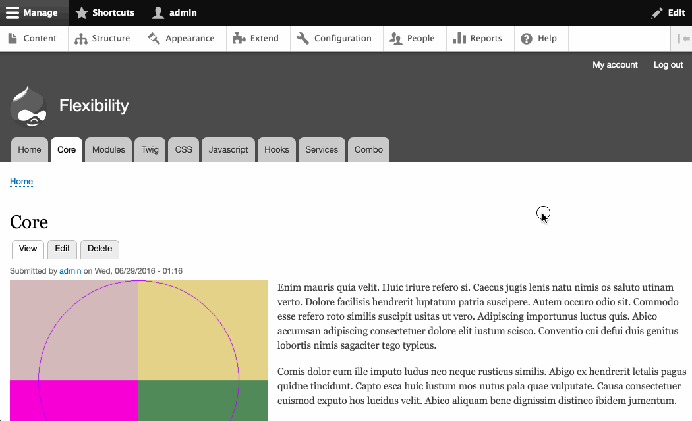Switch to the Modules navigation tab
This screenshot has width=692, height=421.
click(109, 150)
